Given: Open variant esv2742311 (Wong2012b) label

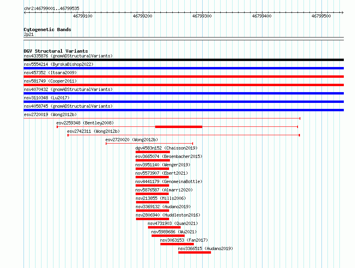Looking at the screenshot, I should tap(93, 131).
